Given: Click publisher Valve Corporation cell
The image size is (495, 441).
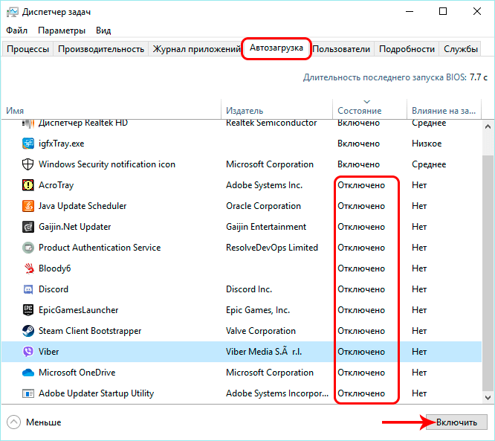Looking at the screenshot, I should 261,331.
